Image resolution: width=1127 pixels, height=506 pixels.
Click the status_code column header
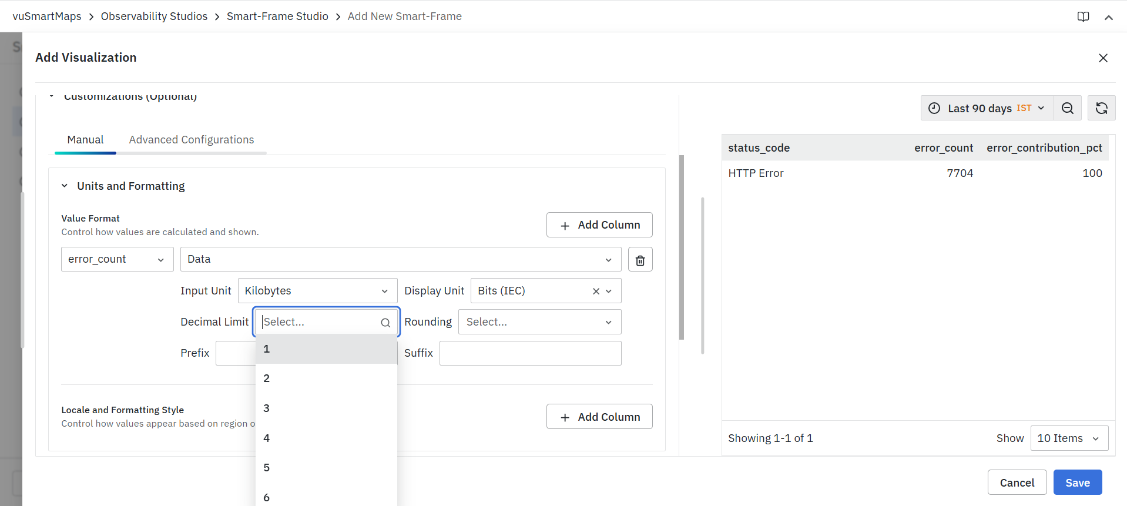point(759,148)
